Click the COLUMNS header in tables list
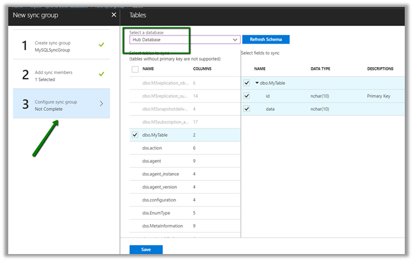This screenshot has width=413, height=261. tap(202, 68)
